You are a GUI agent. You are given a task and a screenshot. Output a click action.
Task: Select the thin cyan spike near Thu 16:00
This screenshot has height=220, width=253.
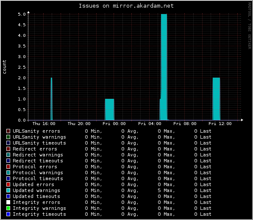tap(51, 99)
